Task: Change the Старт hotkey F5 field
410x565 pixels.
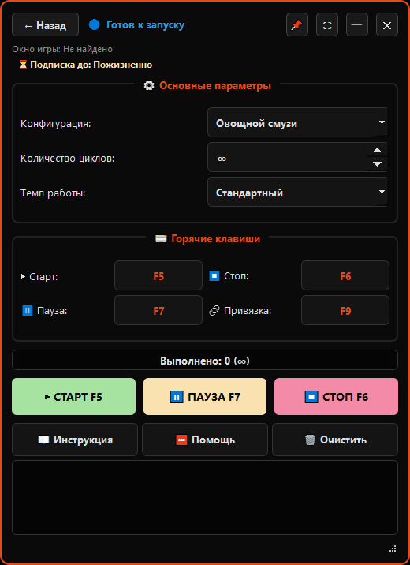Action: 158,275
